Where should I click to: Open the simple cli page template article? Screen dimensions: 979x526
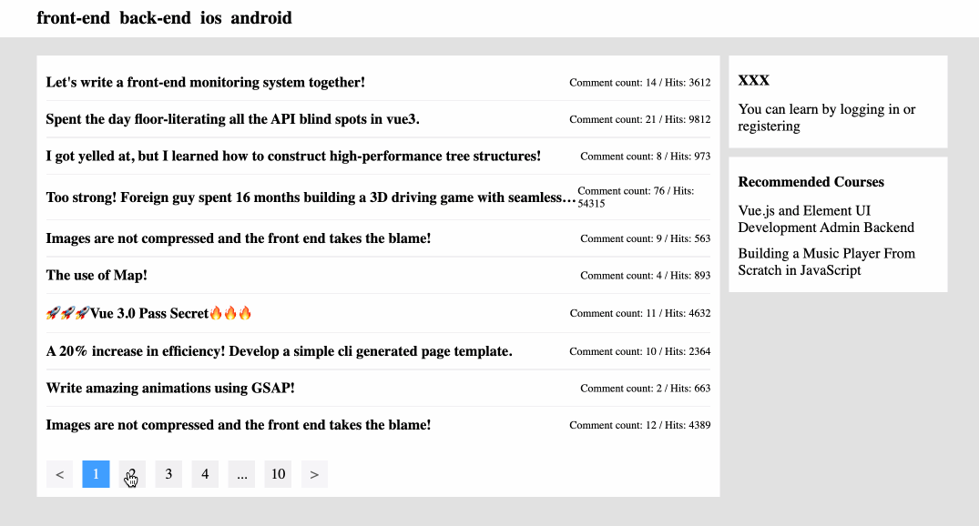coord(279,351)
